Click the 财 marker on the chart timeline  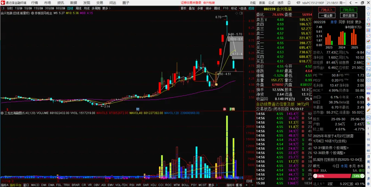pos(137,109)
